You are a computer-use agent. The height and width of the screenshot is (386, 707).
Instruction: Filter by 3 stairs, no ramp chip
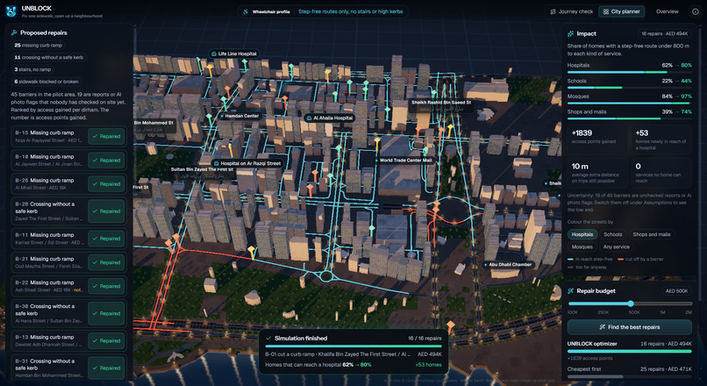(32, 70)
